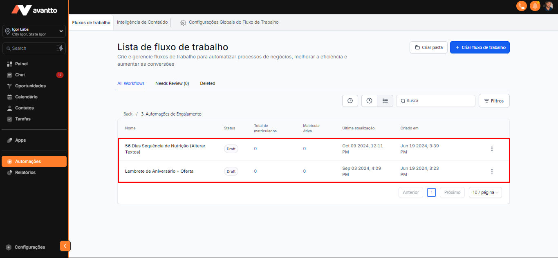Switch to Needs Review tab
The width and height of the screenshot is (558, 258).
coord(172,83)
